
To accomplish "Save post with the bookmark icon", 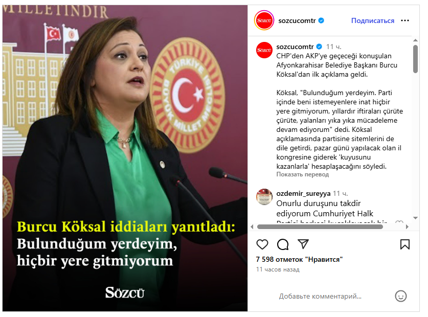I will [x=405, y=244].
